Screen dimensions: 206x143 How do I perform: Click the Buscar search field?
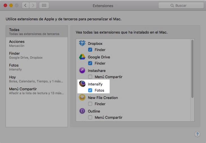pos(181,6)
